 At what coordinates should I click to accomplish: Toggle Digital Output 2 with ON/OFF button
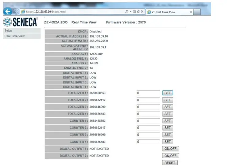(x=170, y=156)
